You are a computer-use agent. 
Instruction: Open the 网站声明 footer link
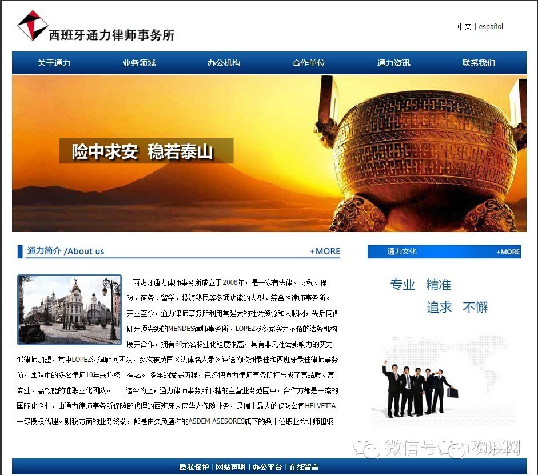[230, 467]
